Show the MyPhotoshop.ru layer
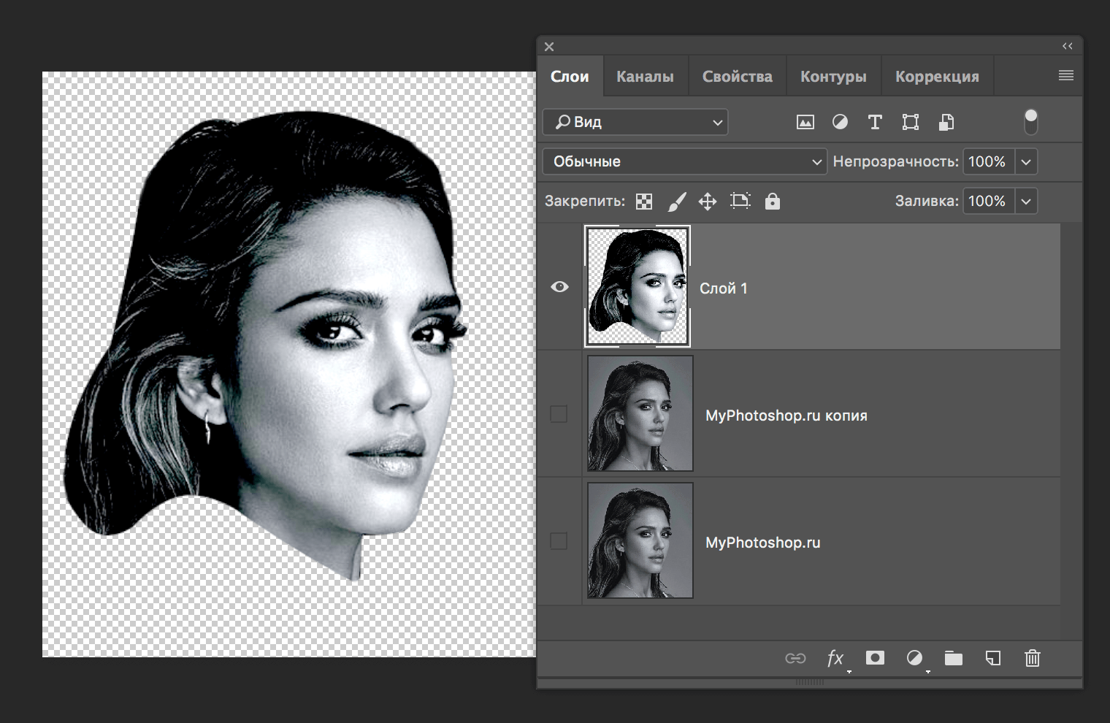Screen dimensions: 1110x723 coord(559,541)
